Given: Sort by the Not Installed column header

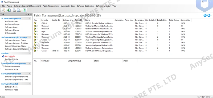Looking at the screenshot, I should coord(150,20).
